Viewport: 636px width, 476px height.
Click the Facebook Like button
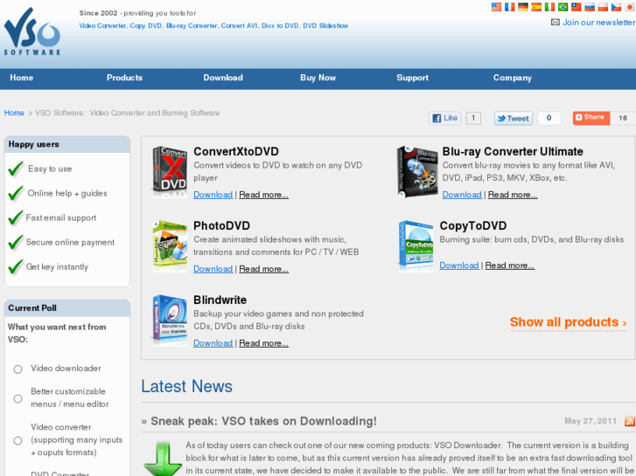point(445,118)
